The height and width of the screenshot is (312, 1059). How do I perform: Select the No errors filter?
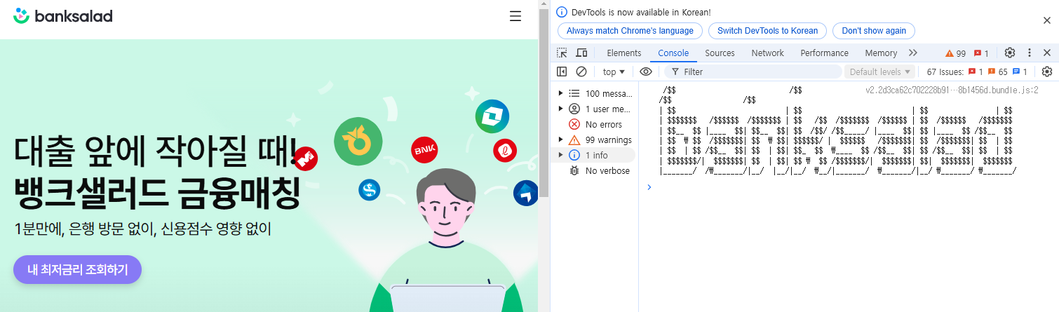pos(595,124)
